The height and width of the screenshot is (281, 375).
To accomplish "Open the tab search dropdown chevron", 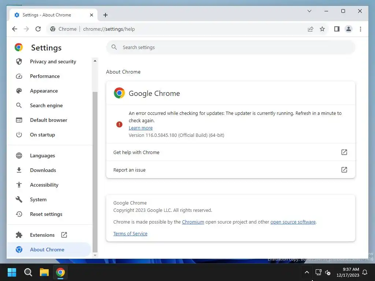I will pos(309,11).
